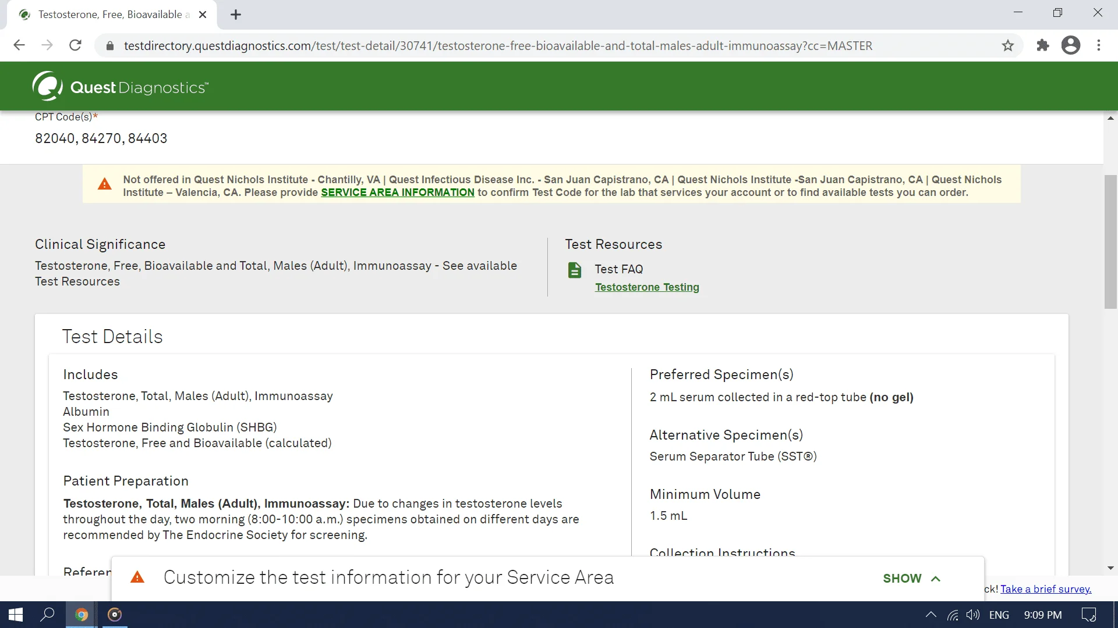Click the Patient Preparation heading
1118x628 pixels.
(126, 481)
